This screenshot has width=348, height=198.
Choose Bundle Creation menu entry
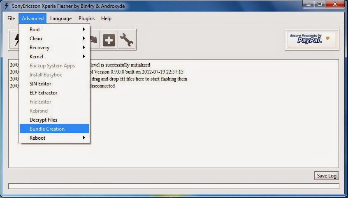[54, 129]
